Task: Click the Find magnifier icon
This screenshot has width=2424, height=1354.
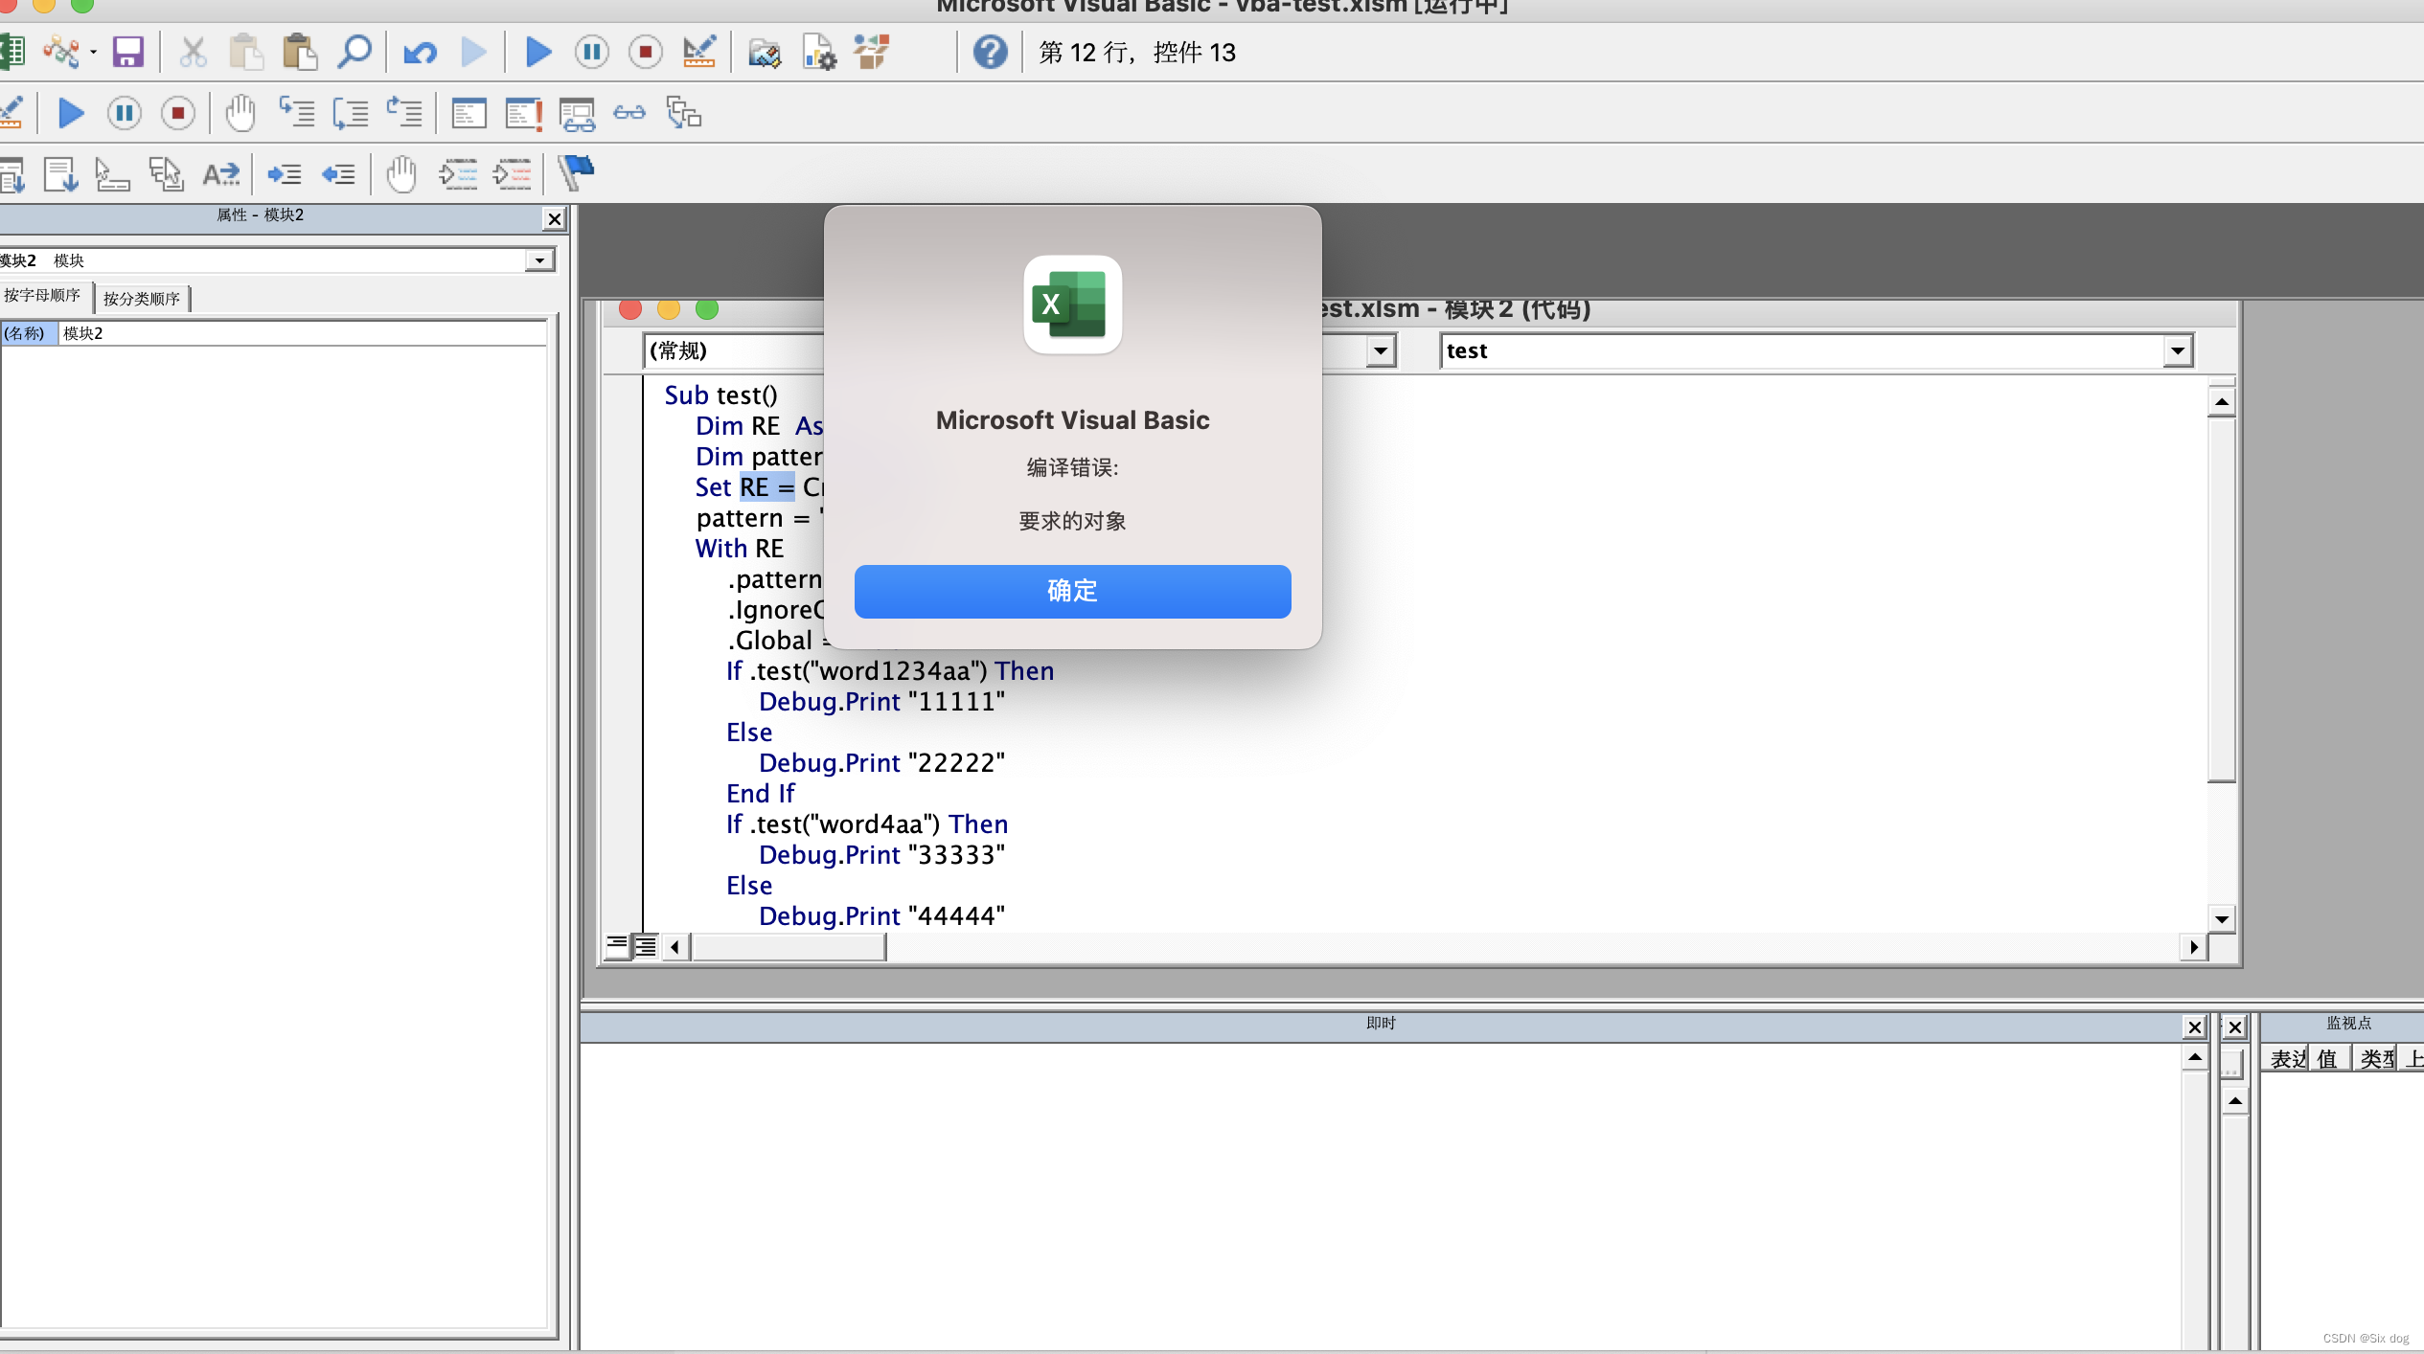Action: pos(354,52)
